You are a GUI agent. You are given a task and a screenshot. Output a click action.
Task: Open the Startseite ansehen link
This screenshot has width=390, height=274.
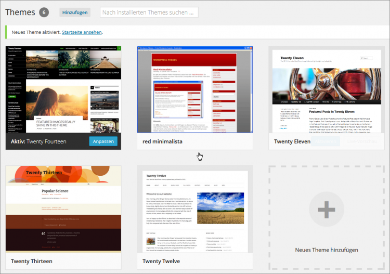tap(82, 32)
